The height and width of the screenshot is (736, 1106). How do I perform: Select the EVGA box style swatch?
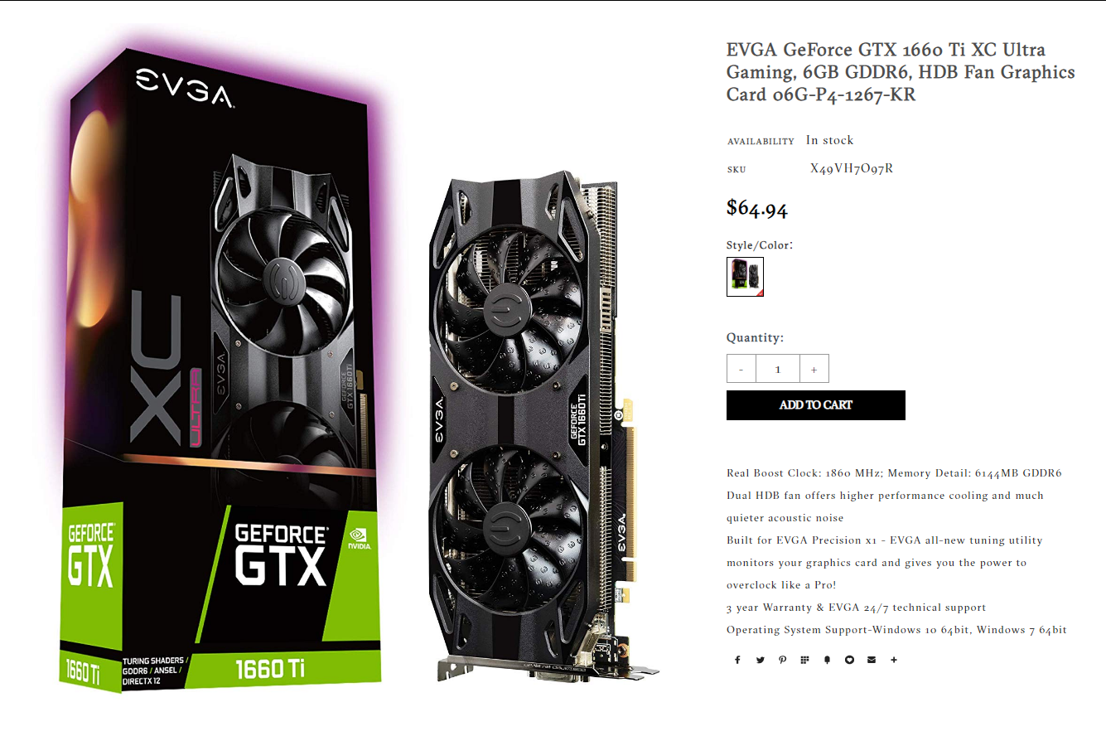745,277
